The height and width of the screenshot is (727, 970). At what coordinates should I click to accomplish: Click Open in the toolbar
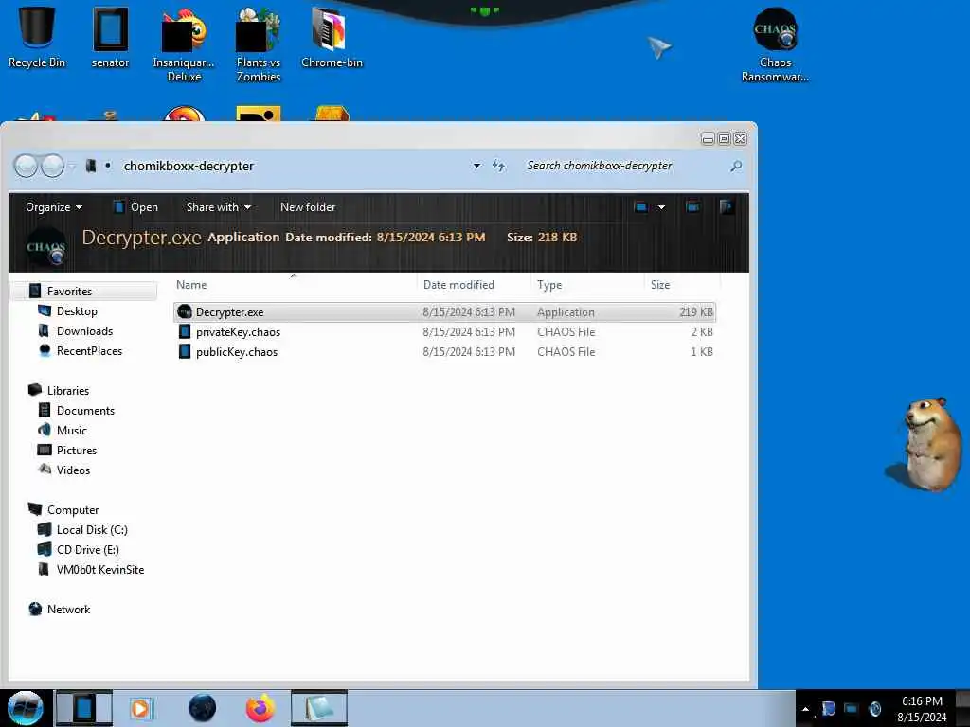coord(136,207)
